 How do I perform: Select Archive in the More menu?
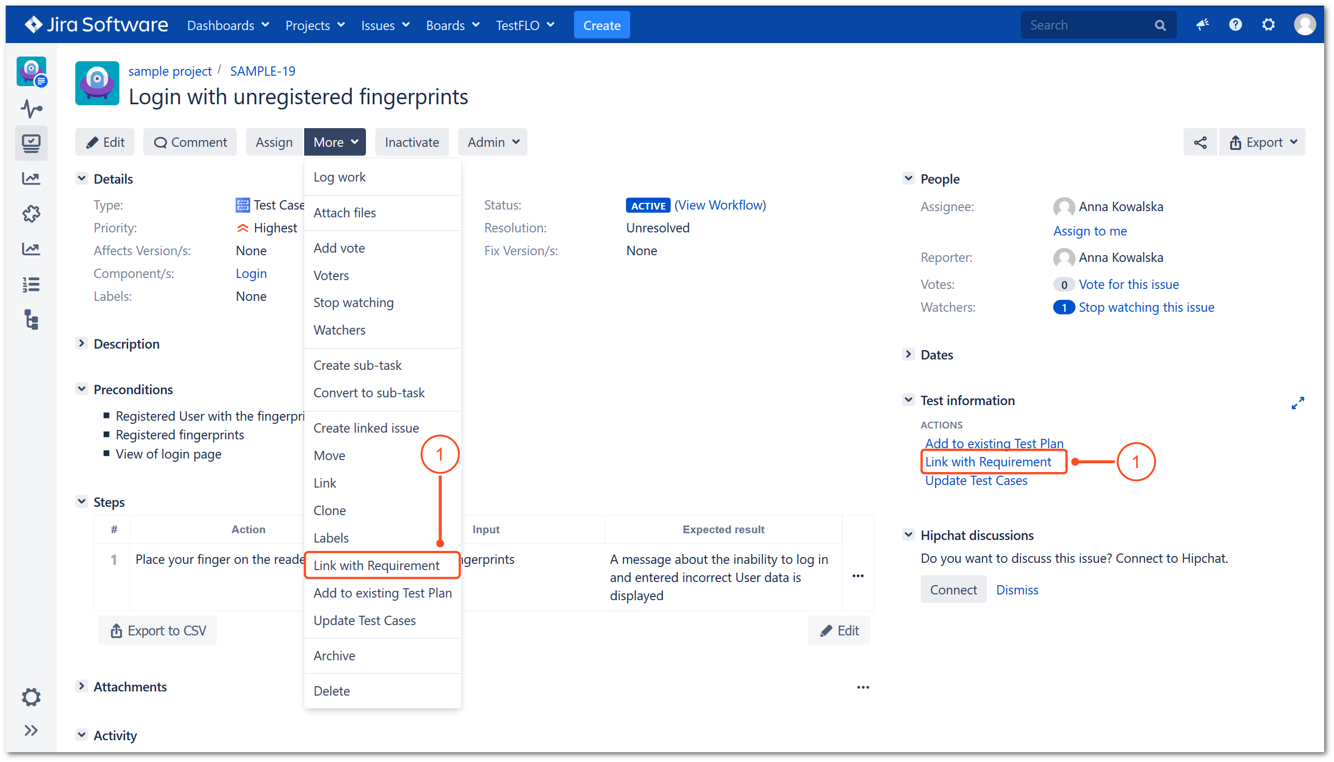383,656
